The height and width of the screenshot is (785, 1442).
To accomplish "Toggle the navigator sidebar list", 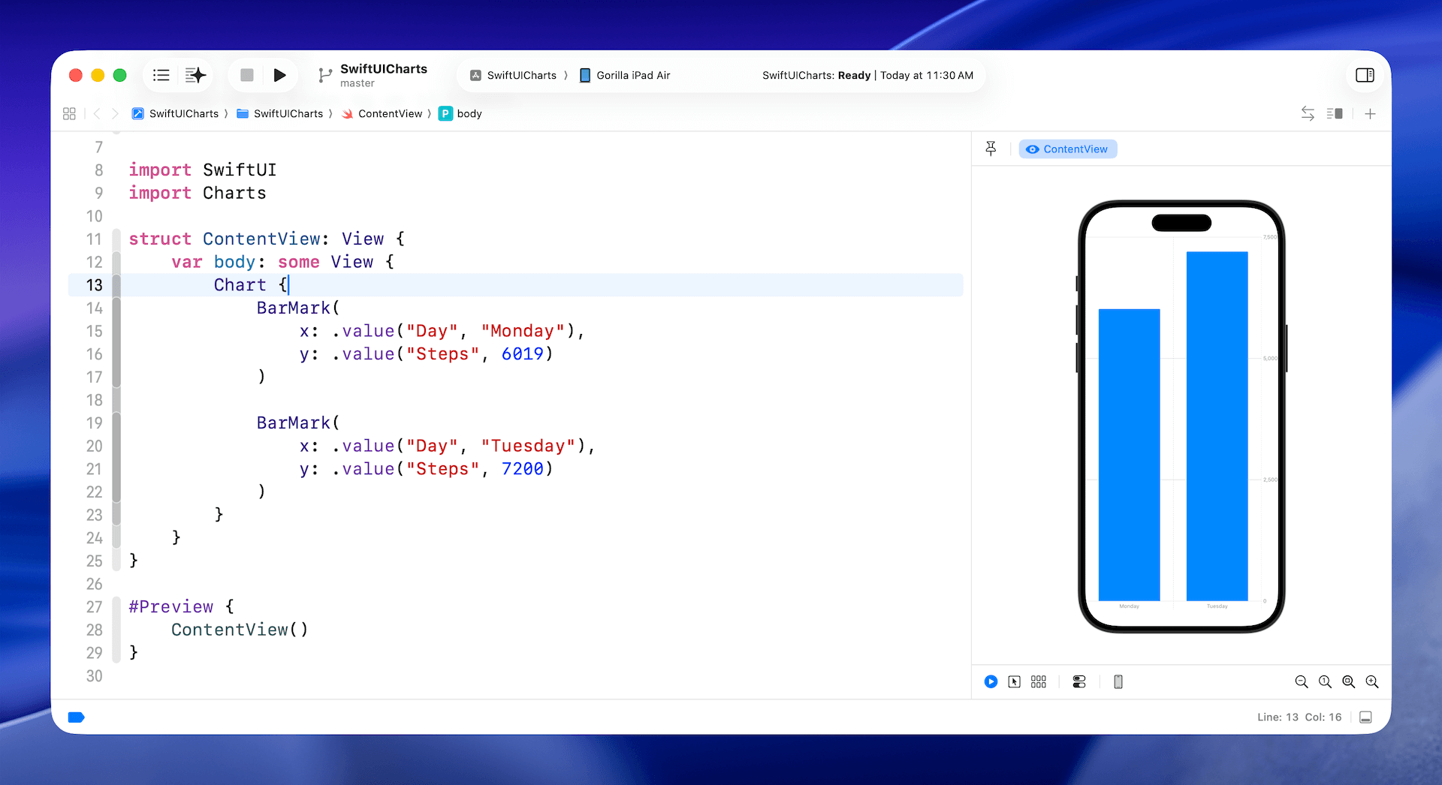I will pyautogui.click(x=161, y=75).
